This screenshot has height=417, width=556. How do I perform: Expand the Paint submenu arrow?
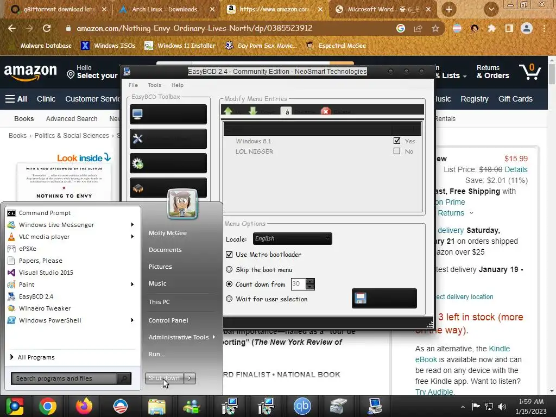(132, 285)
